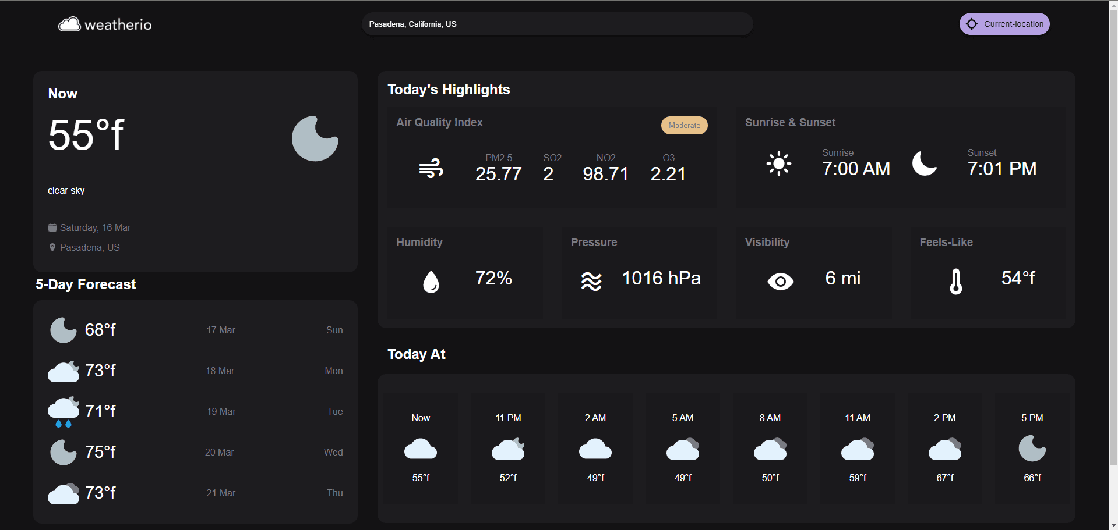Click the NO2 value 98.71
The image size is (1118, 530).
pyautogui.click(x=606, y=174)
